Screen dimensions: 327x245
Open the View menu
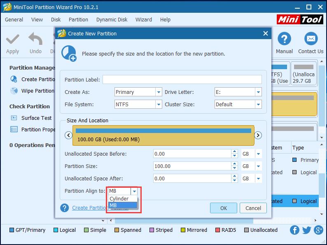point(37,20)
